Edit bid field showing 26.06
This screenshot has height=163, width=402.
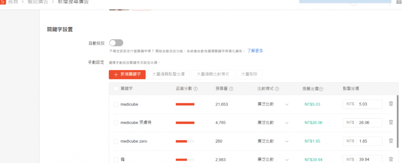click(362, 123)
